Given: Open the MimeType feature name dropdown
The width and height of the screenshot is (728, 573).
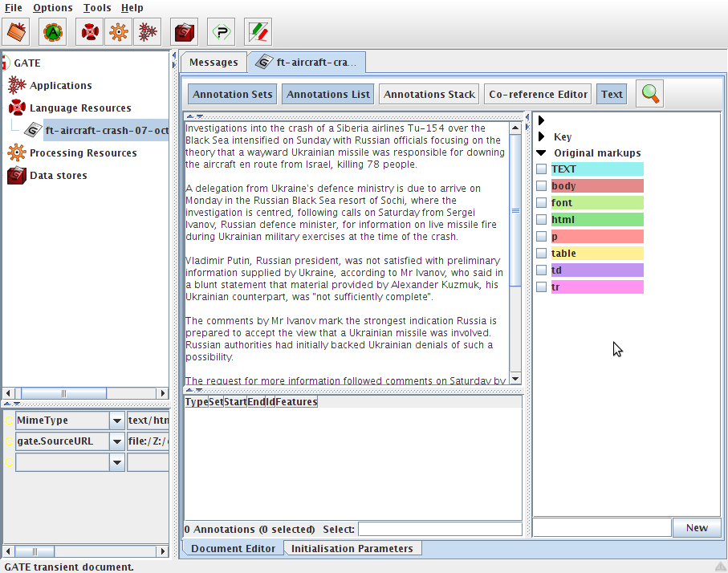Looking at the screenshot, I should tap(117, 421).
